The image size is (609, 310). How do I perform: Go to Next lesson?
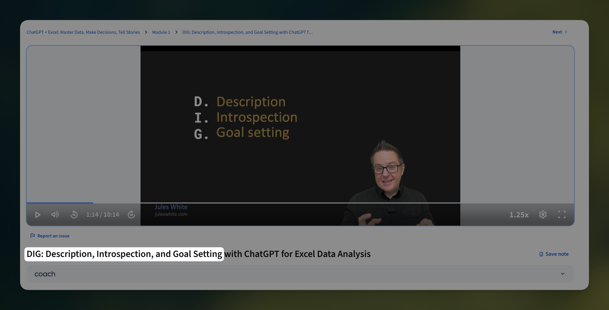click(x=560, y=32)
